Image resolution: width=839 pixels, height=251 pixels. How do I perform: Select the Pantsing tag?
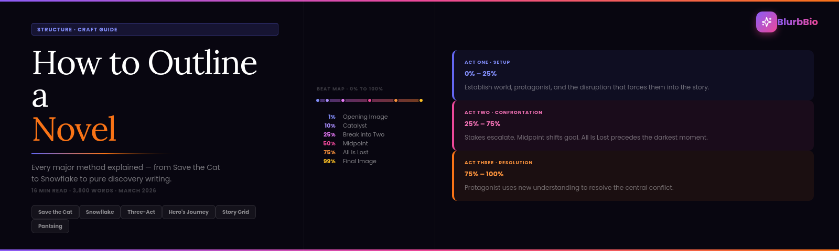[x=50, y=226]
